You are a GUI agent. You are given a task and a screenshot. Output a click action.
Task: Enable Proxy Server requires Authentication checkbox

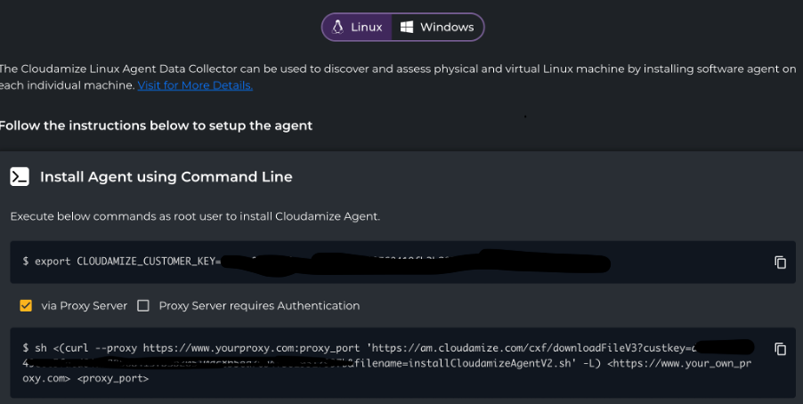click(x=143, y=305)
